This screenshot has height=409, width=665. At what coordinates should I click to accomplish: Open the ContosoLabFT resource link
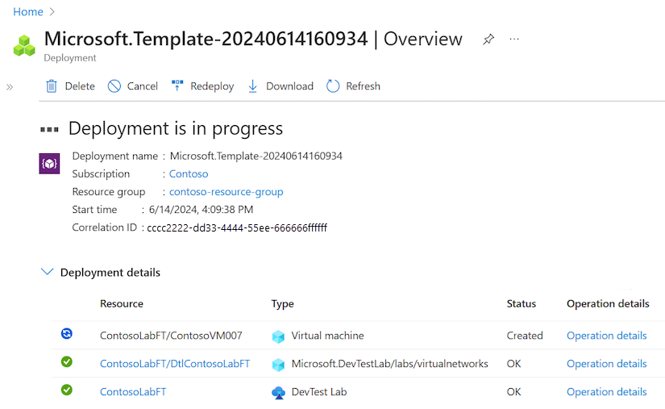tap(133, 391)
